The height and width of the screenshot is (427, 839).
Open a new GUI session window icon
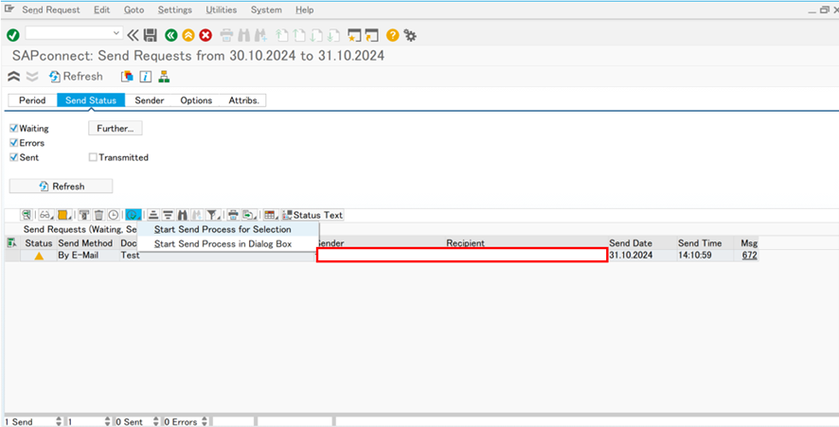pos(354,35)
